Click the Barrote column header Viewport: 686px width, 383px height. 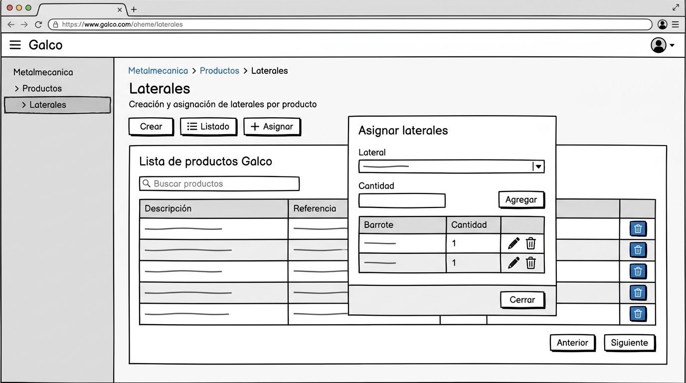tap(402, 225)
